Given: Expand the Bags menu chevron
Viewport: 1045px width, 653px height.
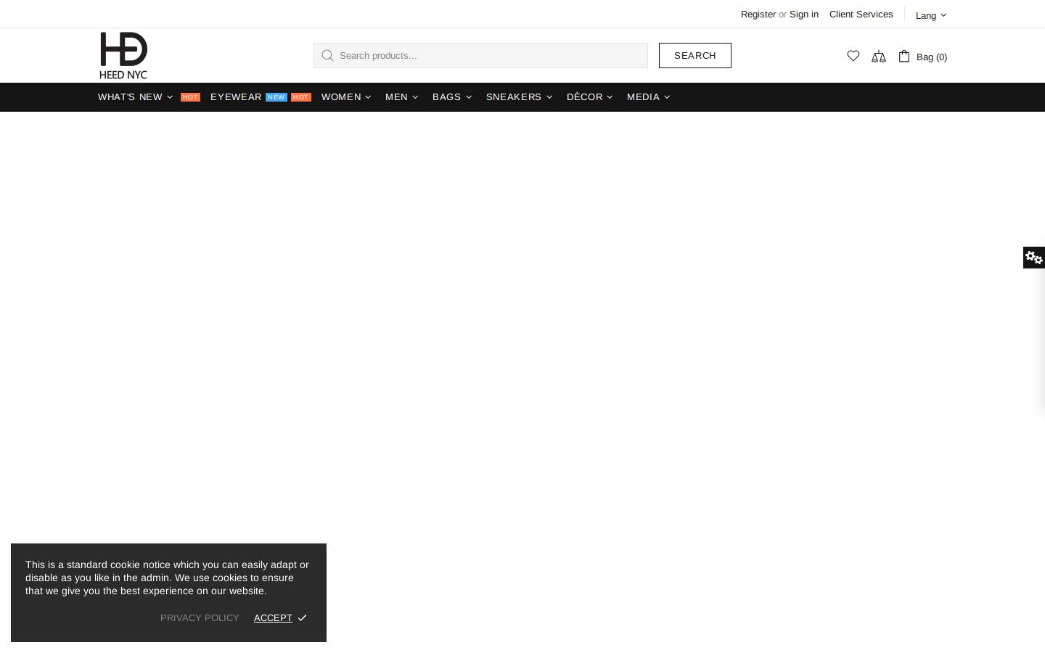Looking at the screenshot, I should click(x=469, y=97).
